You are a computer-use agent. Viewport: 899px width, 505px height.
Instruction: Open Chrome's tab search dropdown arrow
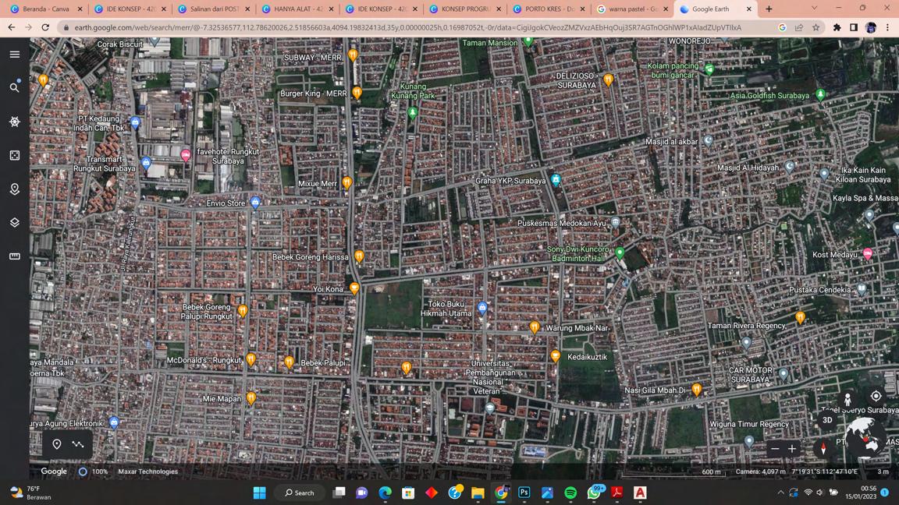pos(814,9)
